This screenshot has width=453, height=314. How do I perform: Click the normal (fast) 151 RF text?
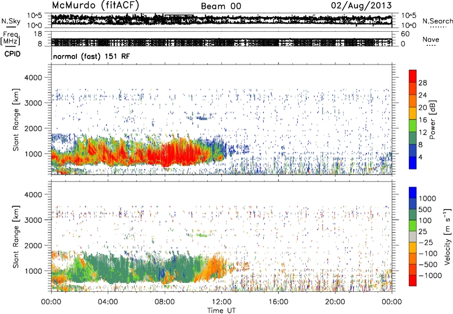91,56
